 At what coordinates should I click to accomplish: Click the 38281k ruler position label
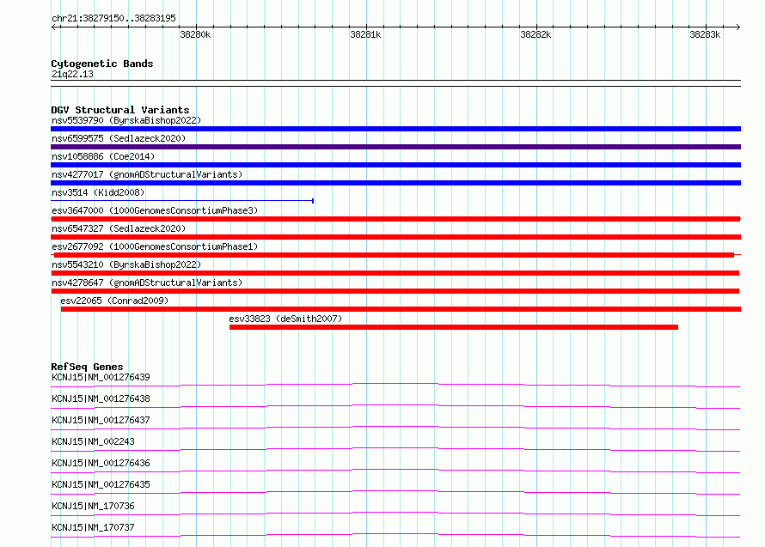point(365,34)
